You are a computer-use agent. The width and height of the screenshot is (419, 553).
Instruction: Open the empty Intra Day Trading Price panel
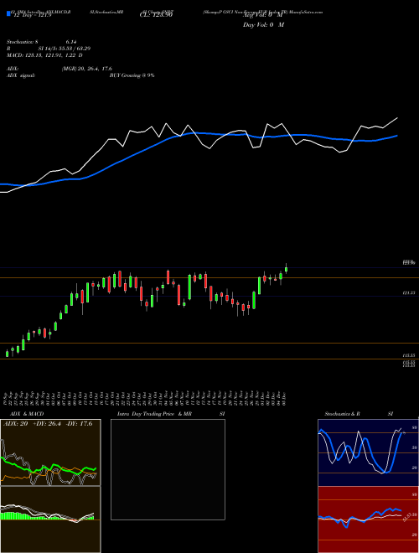pos(168,469)
